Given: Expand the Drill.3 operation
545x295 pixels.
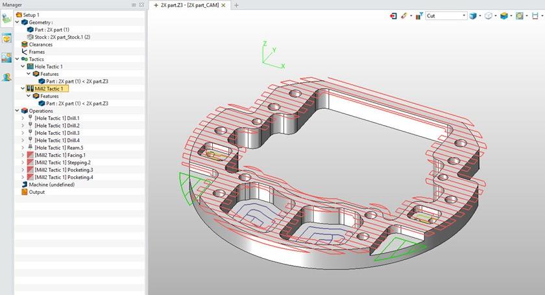Looking at the screenshot, I should pos(23,133).
